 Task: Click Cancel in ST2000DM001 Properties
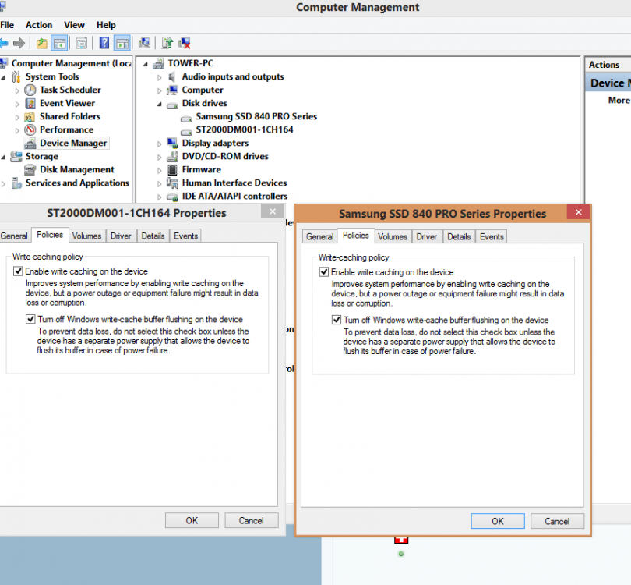point(251,520)
